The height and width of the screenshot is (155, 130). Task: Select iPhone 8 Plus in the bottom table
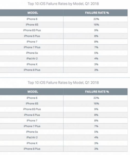[32, 149]
